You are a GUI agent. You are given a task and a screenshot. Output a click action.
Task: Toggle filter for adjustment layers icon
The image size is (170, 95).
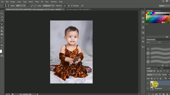click(x=161, y=71)
